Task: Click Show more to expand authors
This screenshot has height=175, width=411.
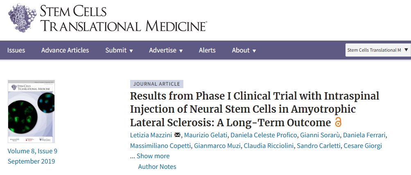Action: (153, 156)
